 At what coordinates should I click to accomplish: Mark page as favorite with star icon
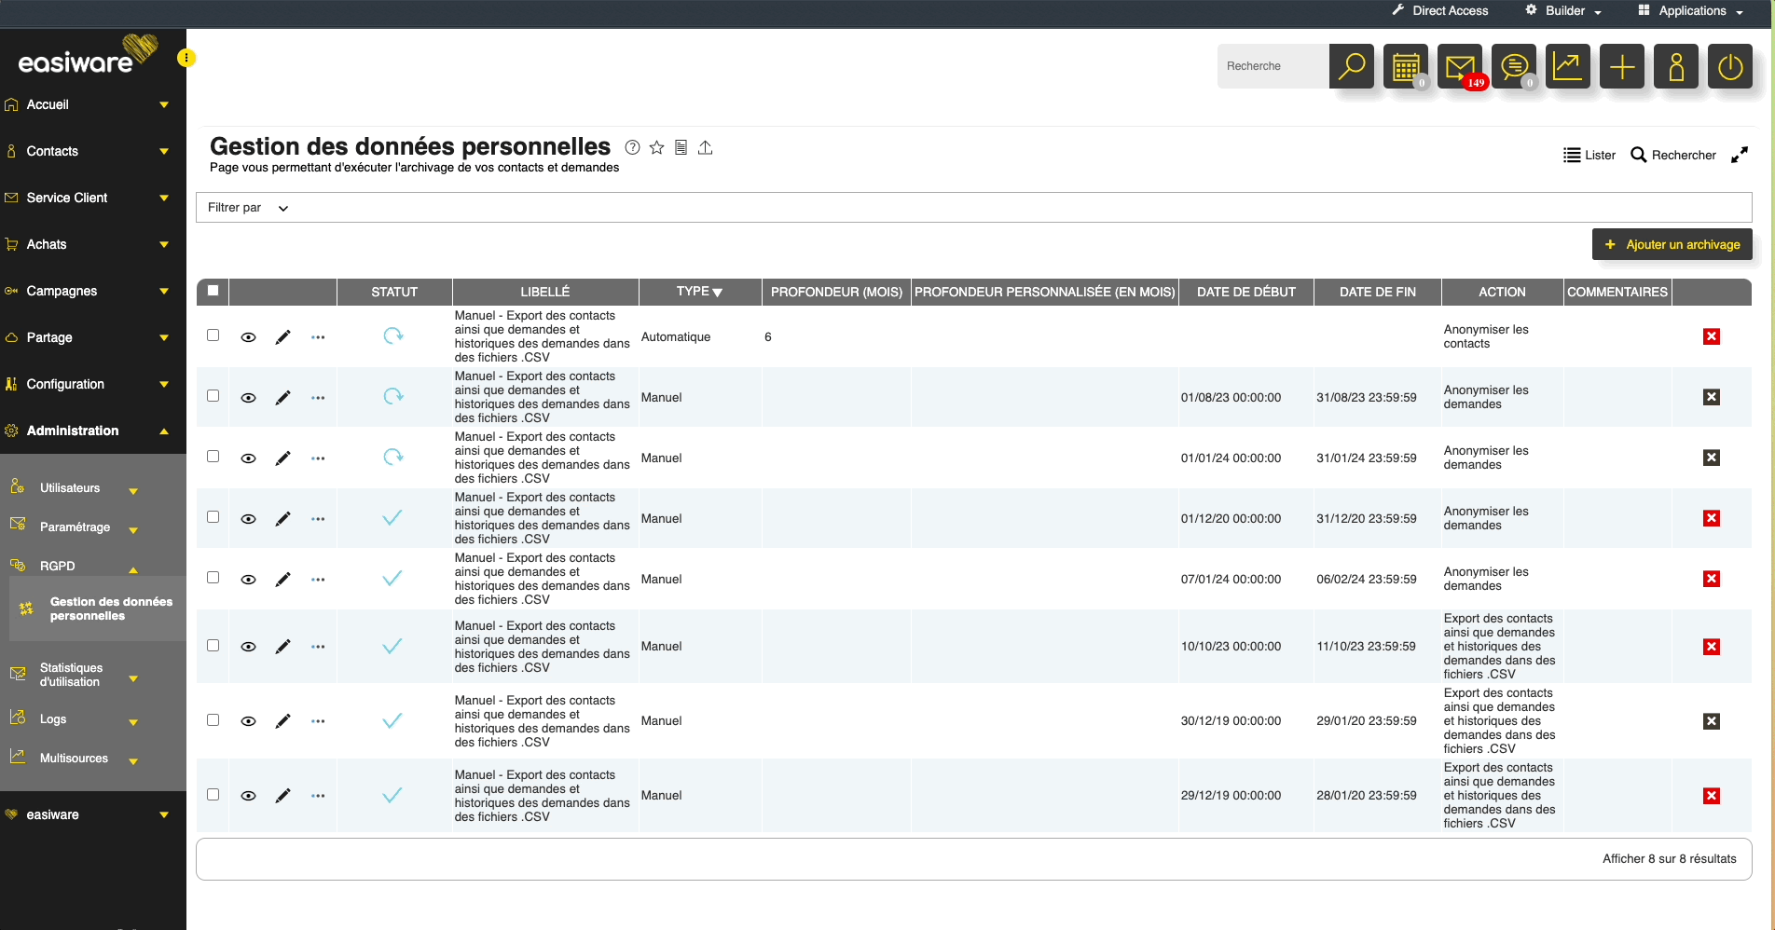656,147
